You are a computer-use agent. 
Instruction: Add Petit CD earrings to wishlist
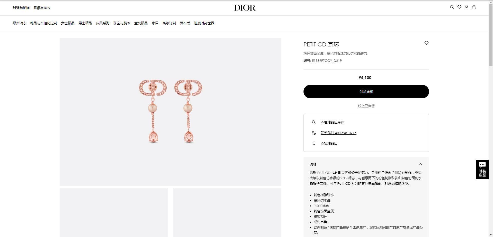(x=426, y=43)
